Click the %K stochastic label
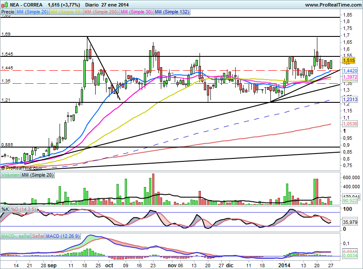The image size is (363, 269). point(5,209)
